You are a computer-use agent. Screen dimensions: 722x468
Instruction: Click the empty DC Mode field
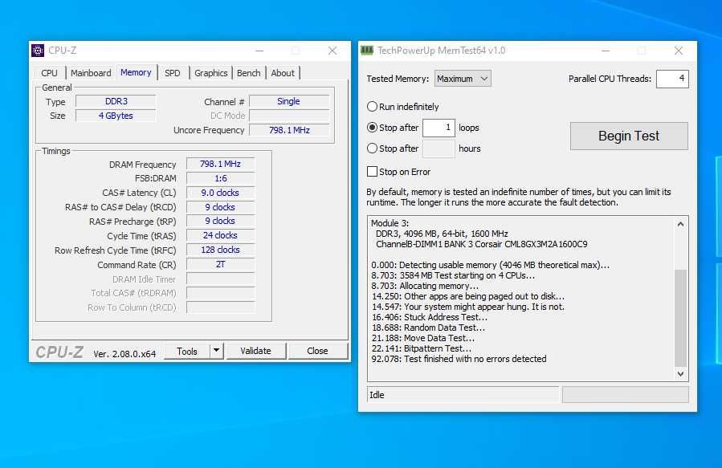click(x=289, y=116)
